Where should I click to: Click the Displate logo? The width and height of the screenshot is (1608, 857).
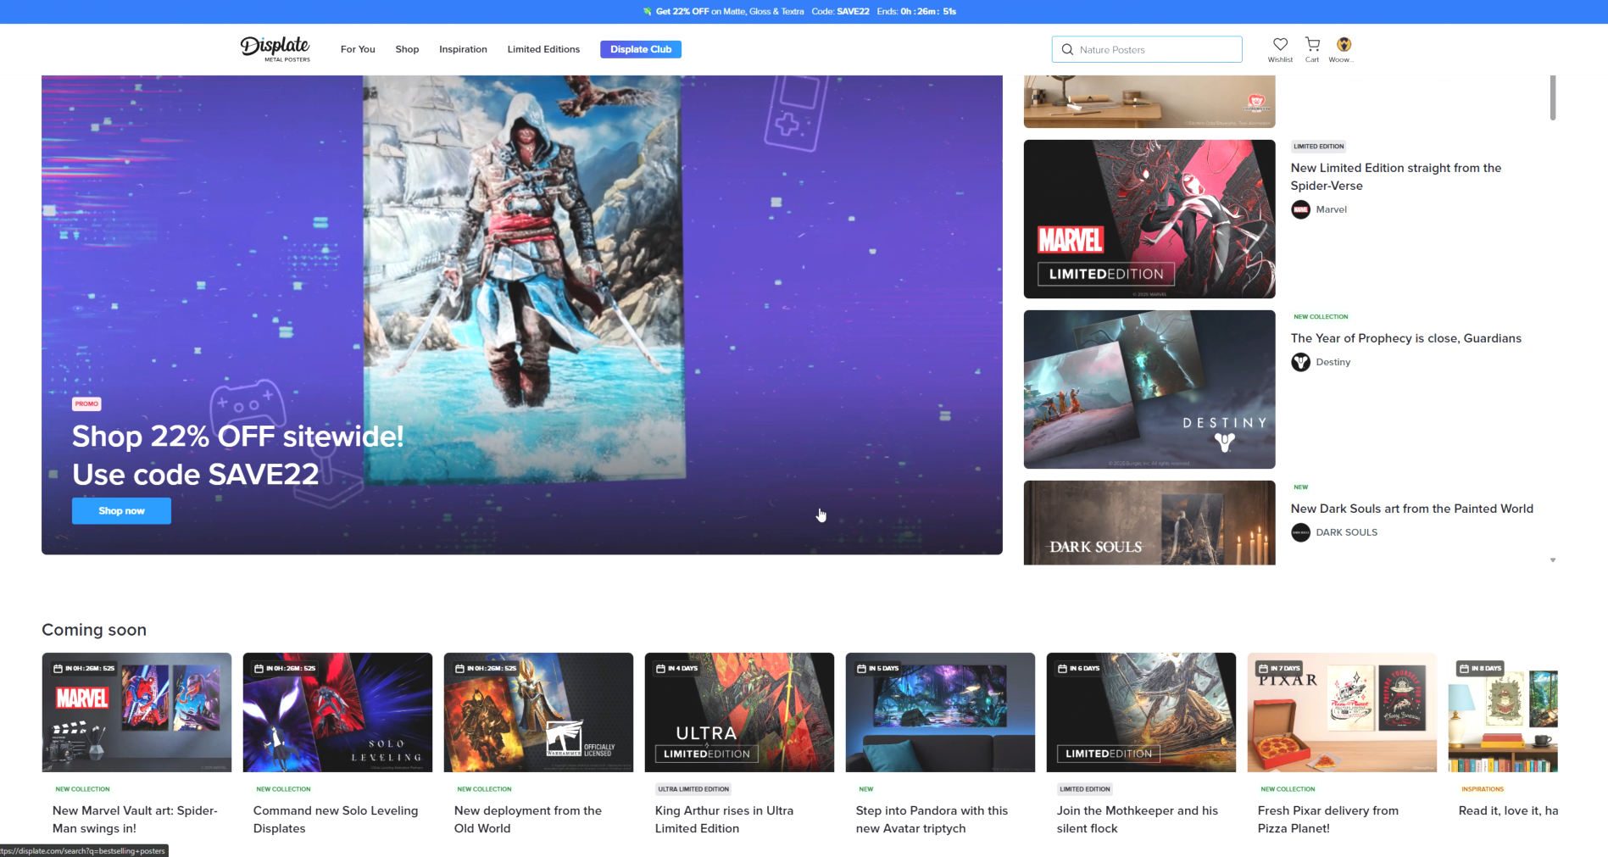275,48
